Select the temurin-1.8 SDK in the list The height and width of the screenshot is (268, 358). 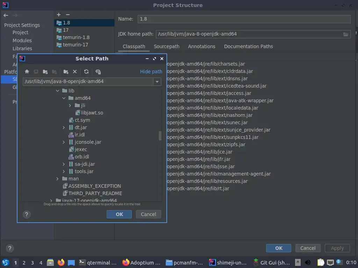(84, 37)
